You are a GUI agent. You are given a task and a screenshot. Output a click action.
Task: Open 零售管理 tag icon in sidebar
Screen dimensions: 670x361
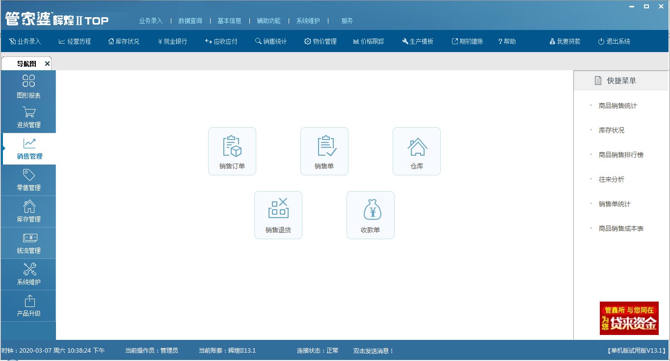tap(28, 180)
